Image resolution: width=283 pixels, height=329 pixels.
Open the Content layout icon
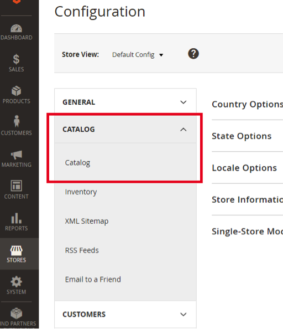pos(17,186)
